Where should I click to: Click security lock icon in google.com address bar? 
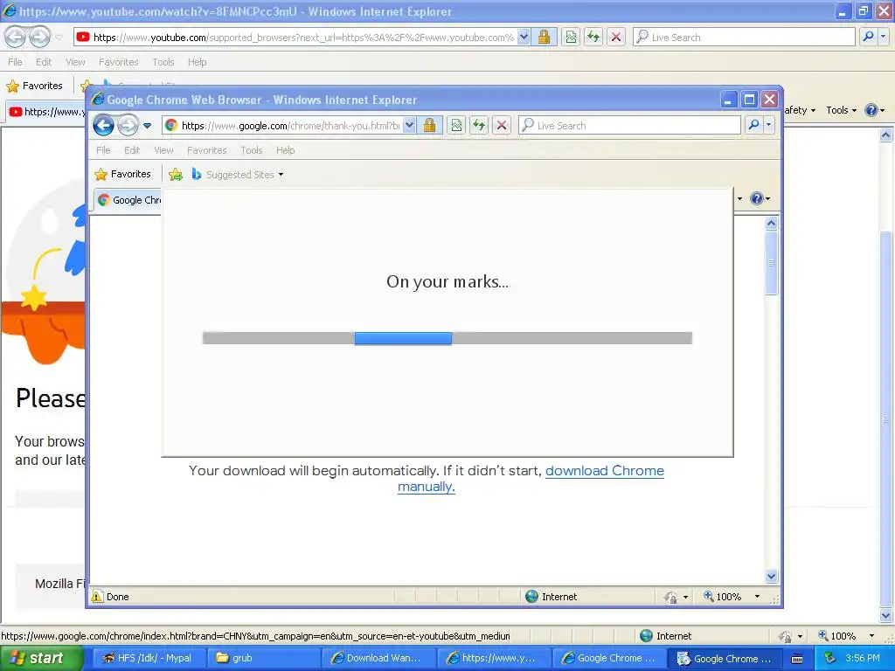[x=429, y=125]
